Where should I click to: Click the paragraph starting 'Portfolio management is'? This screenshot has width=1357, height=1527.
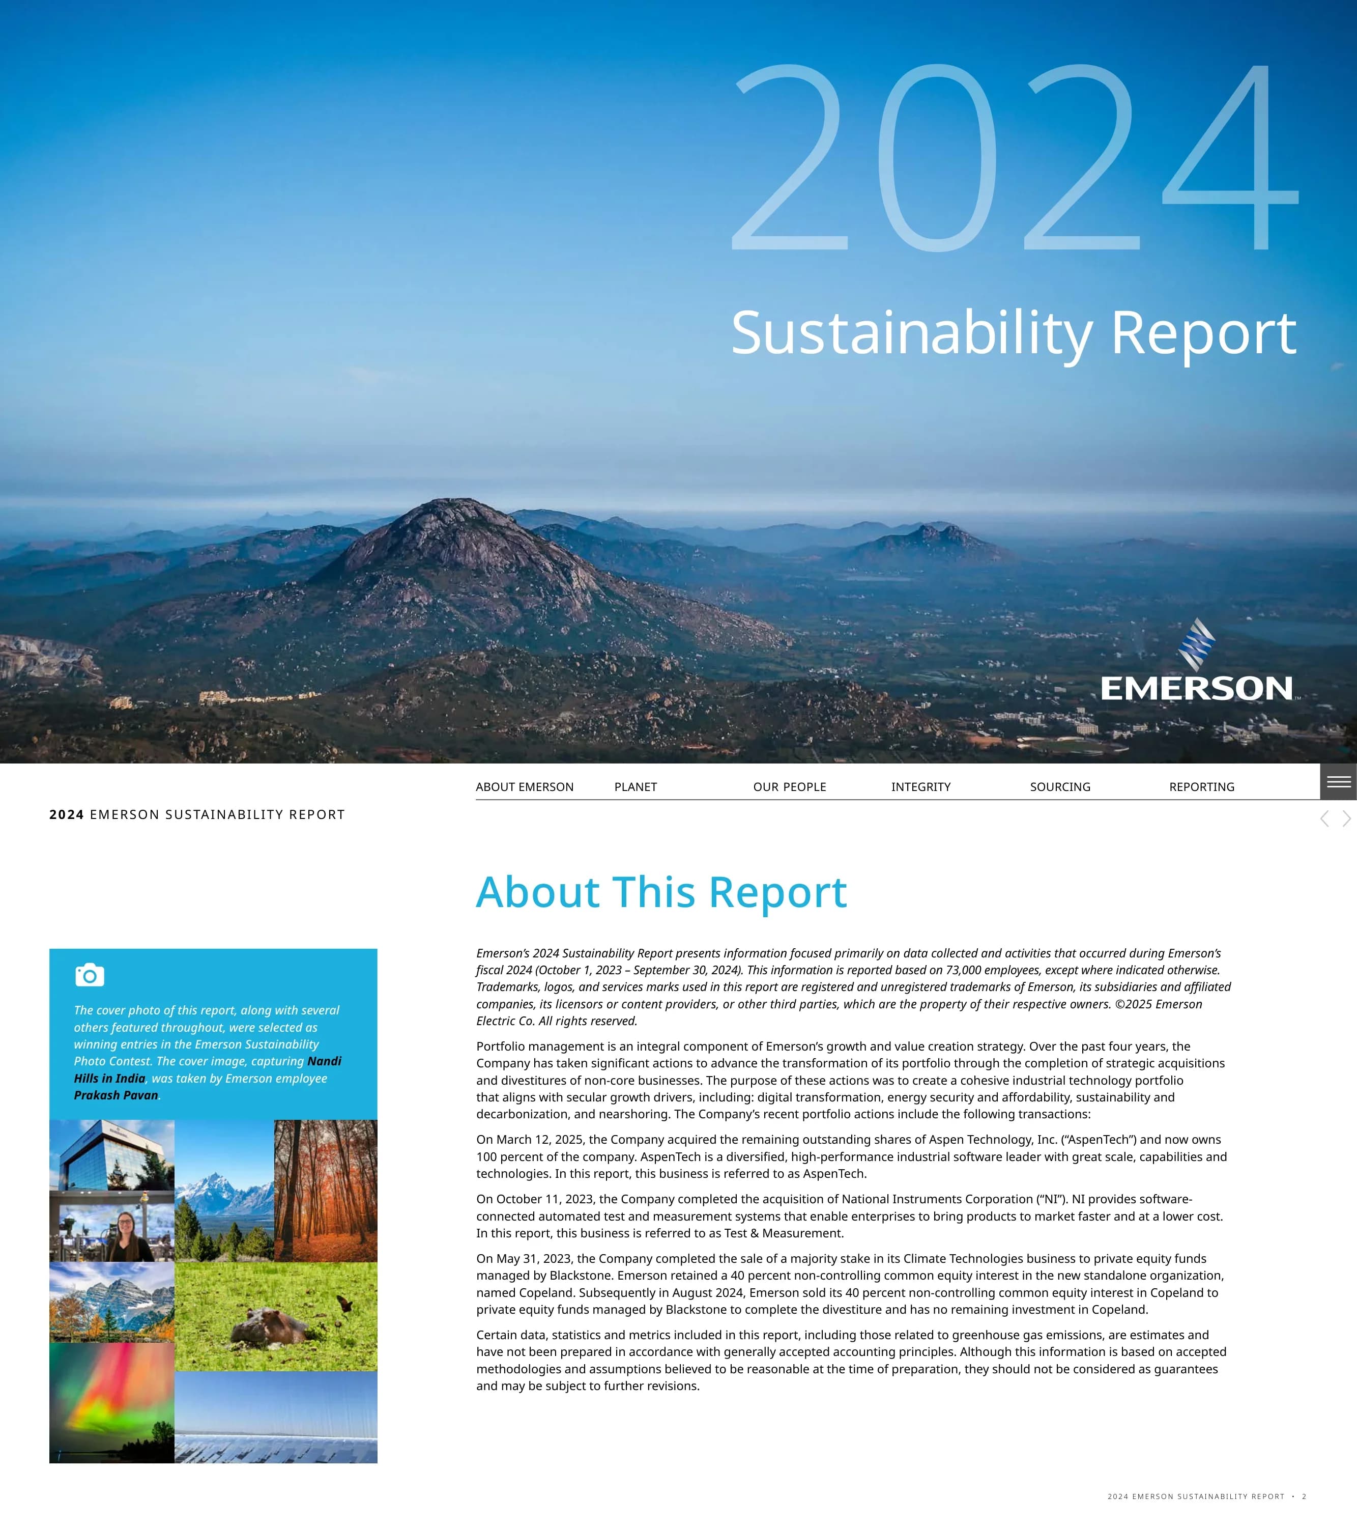(x=851, y=1080)
